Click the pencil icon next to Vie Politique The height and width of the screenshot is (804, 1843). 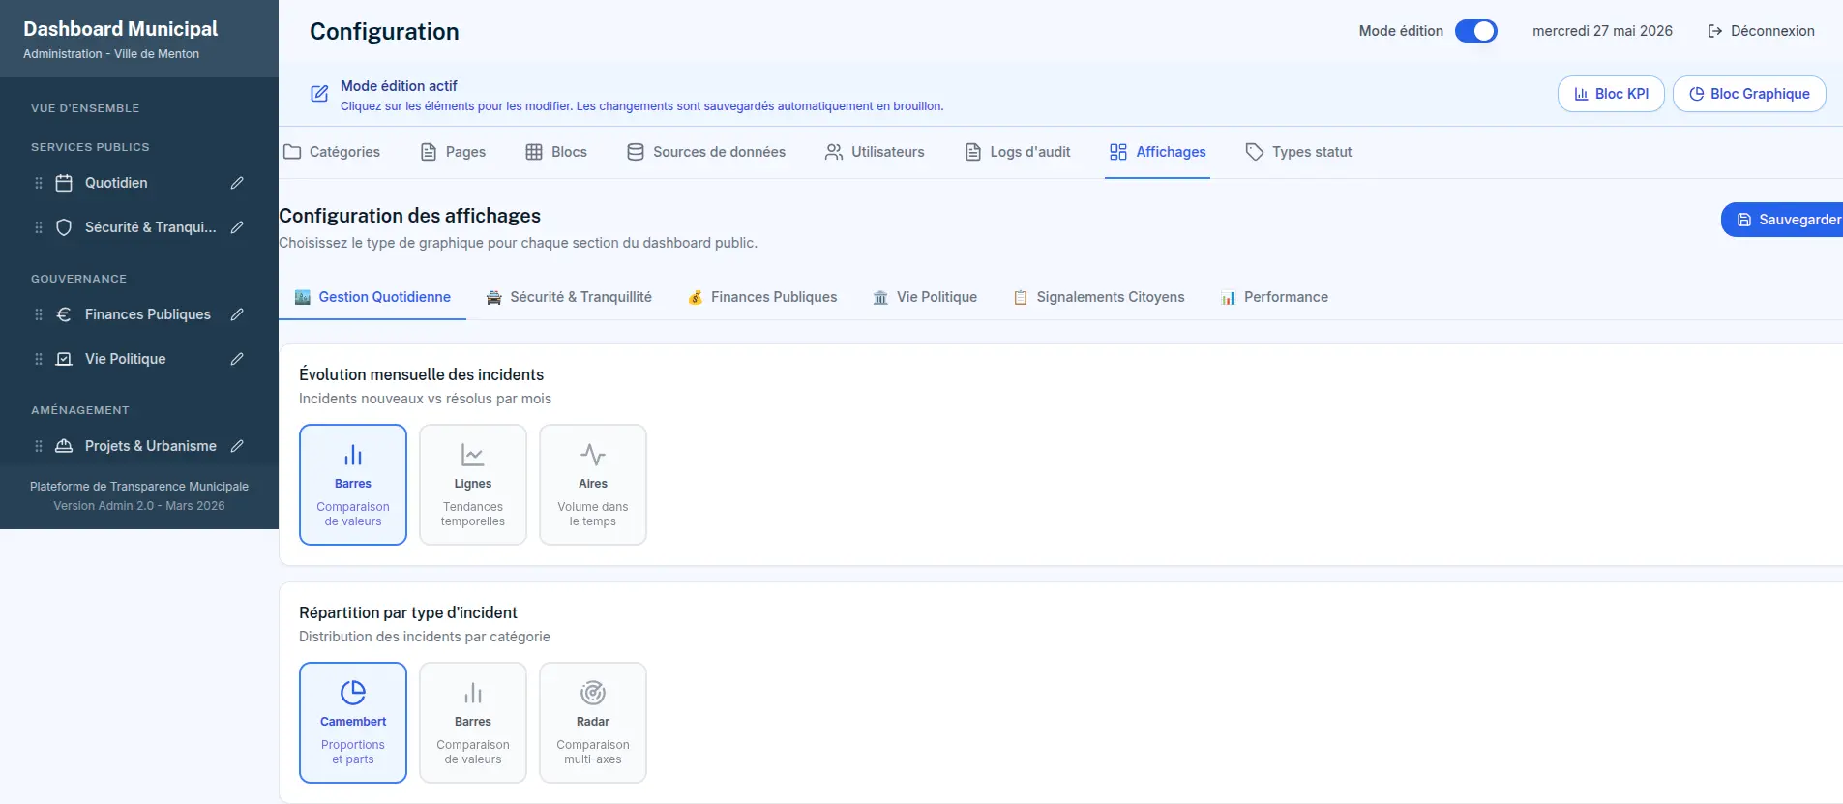(x=237, y=359)
